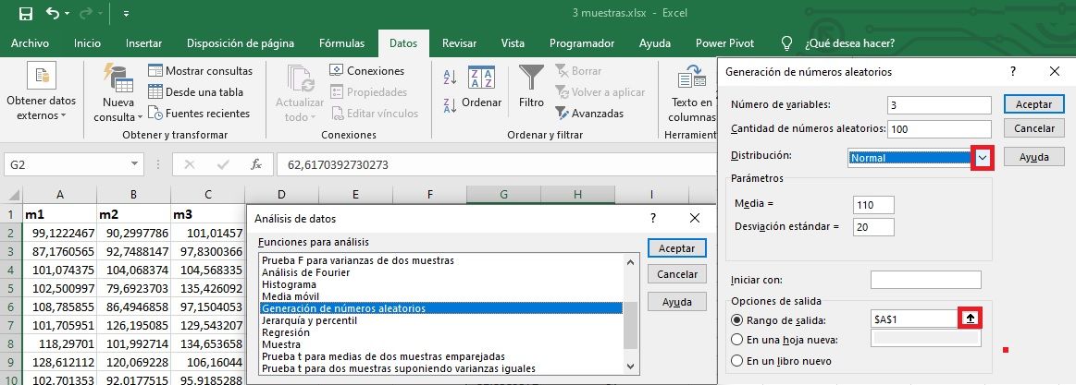Click Desde una tabla
This screenshot has height=385, width=1076.
click(x=195, y=91)
